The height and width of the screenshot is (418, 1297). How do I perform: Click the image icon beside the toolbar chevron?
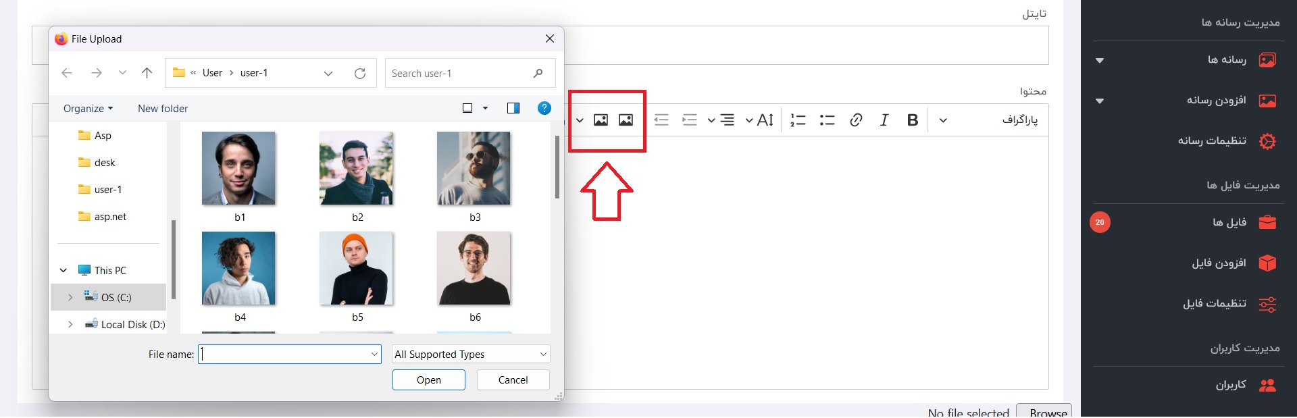point(601,120)
